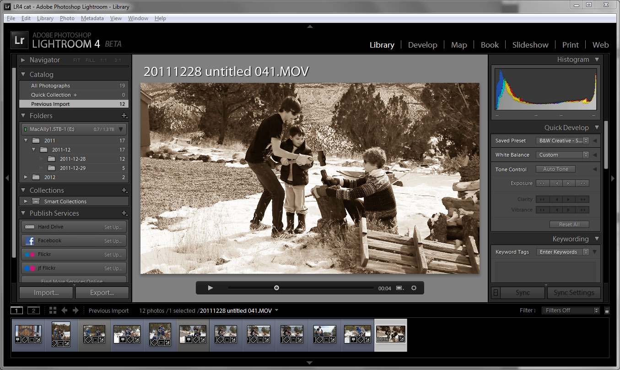Click the Auto Tone button
This screenshot has width=620, height=370.
tap(555, 169)
